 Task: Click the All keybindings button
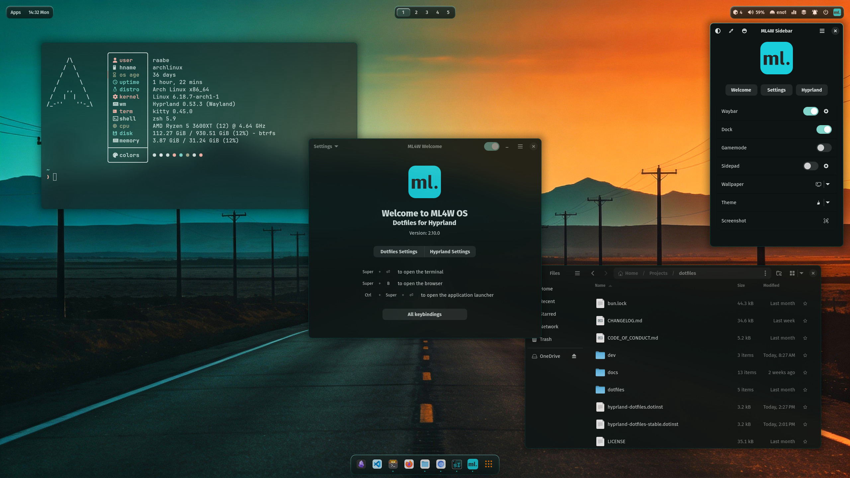(425, 314)
